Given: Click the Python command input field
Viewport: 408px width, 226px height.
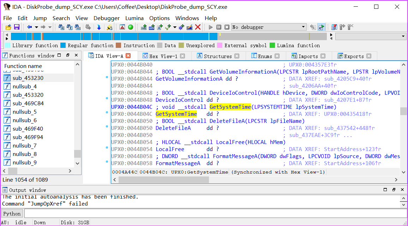Looking at the screenshot, I should [x=216, y=214].
